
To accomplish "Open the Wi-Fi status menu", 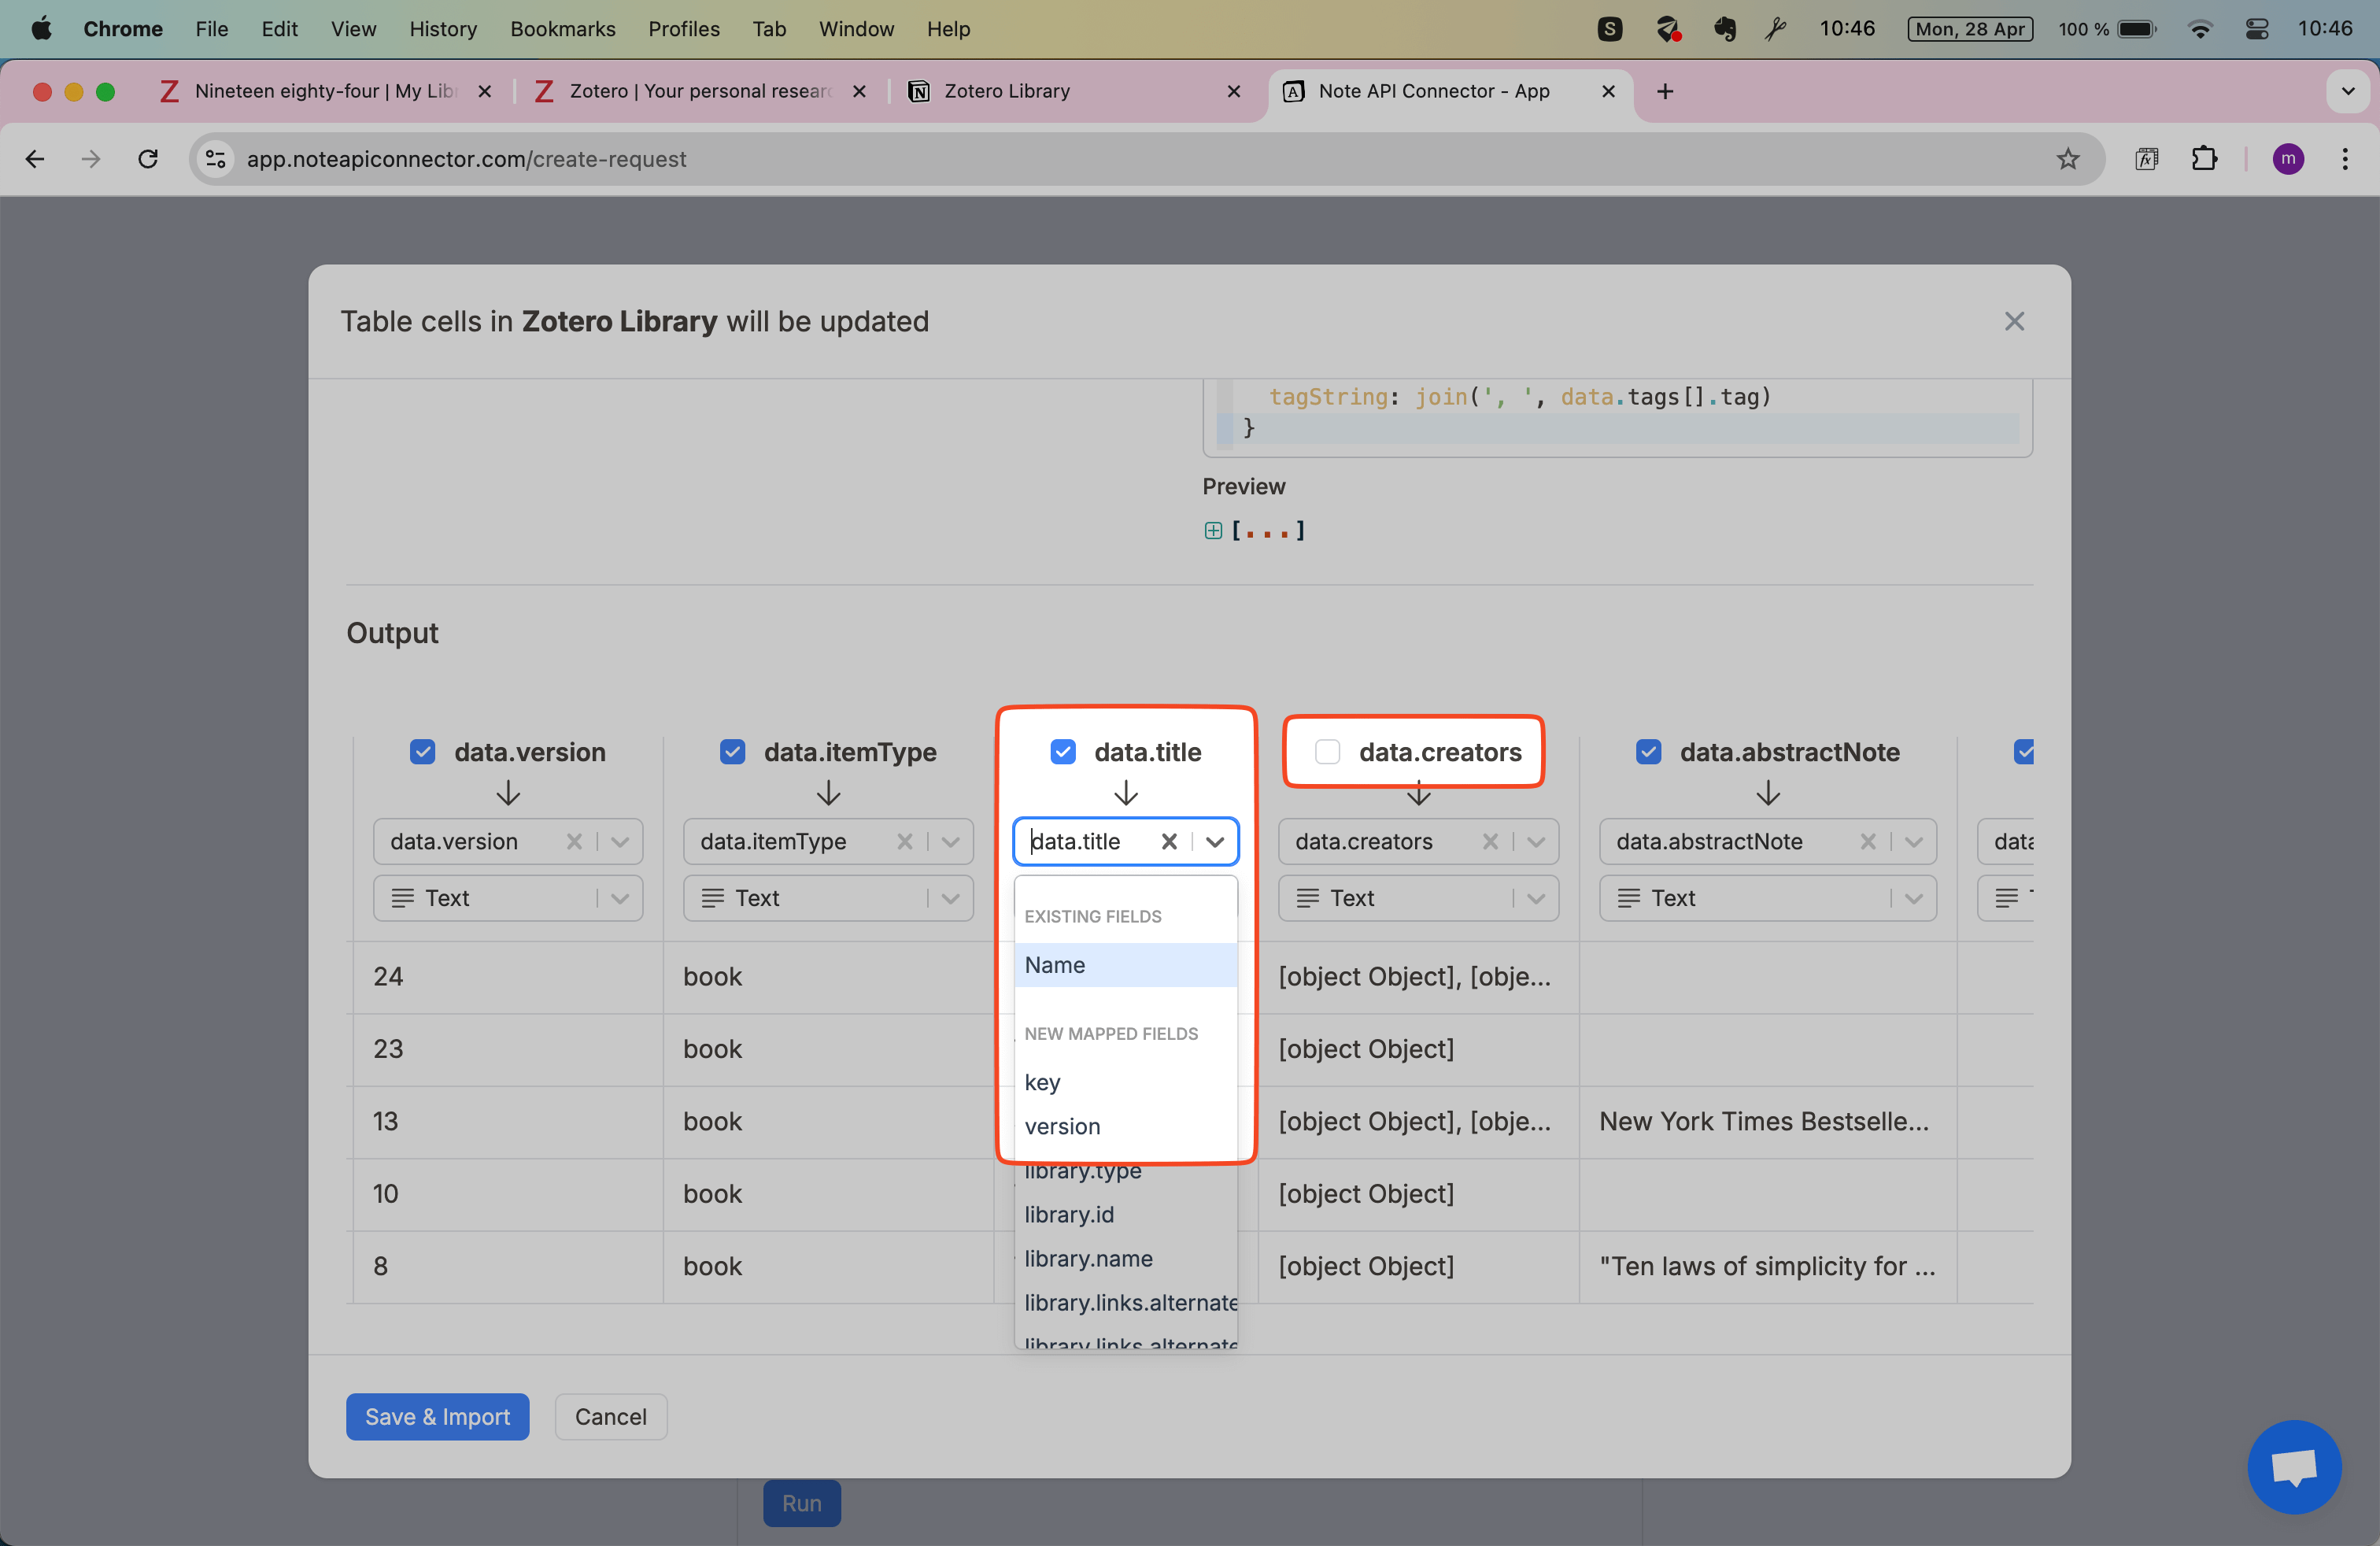I will 2199,29.
